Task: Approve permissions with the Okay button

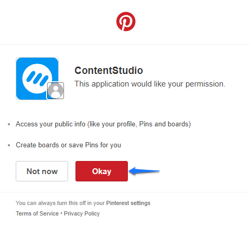Action: (102, 171)
